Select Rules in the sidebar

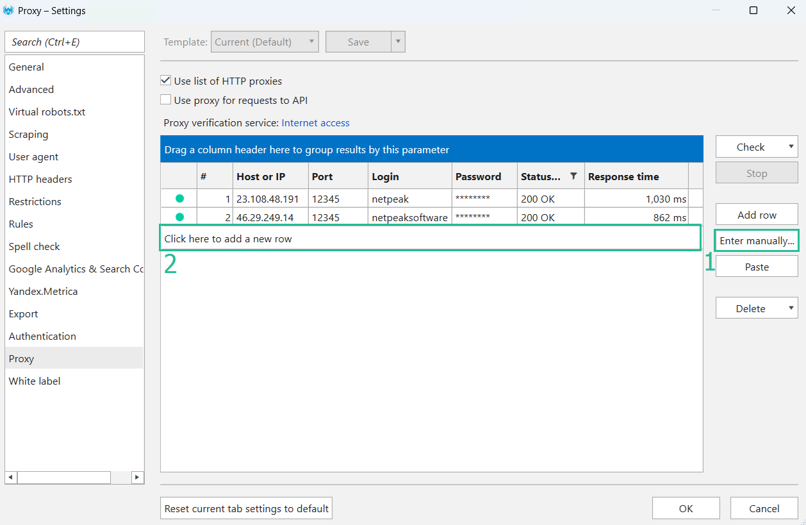click(74, 224)
